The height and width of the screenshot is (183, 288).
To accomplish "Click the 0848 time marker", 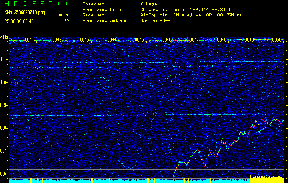I will point(222,39).
